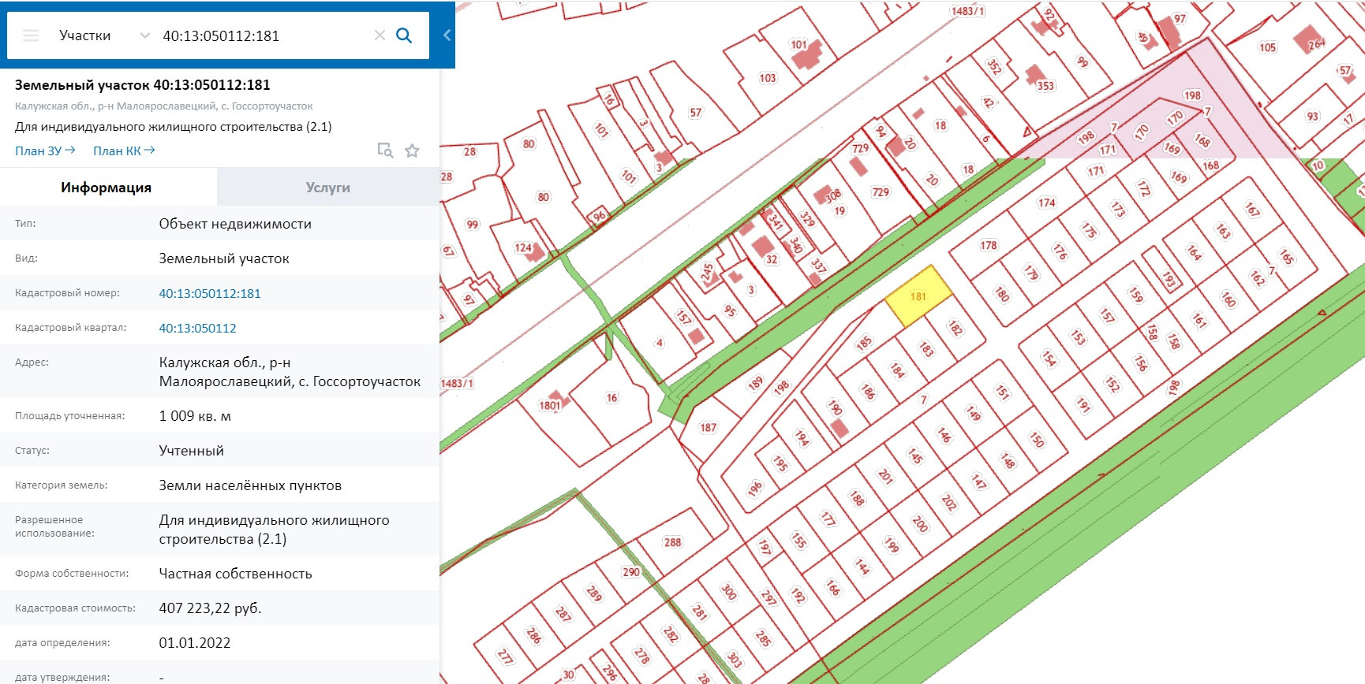Click inside the cadastral number search field
This screenshot has width=1365, height=684.
click(260, 35)
